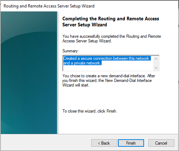This screenshot has width=179, height=151.
Task: Click the highlighted "Created a secure connection" line
Action: click(x=106, y=58)
